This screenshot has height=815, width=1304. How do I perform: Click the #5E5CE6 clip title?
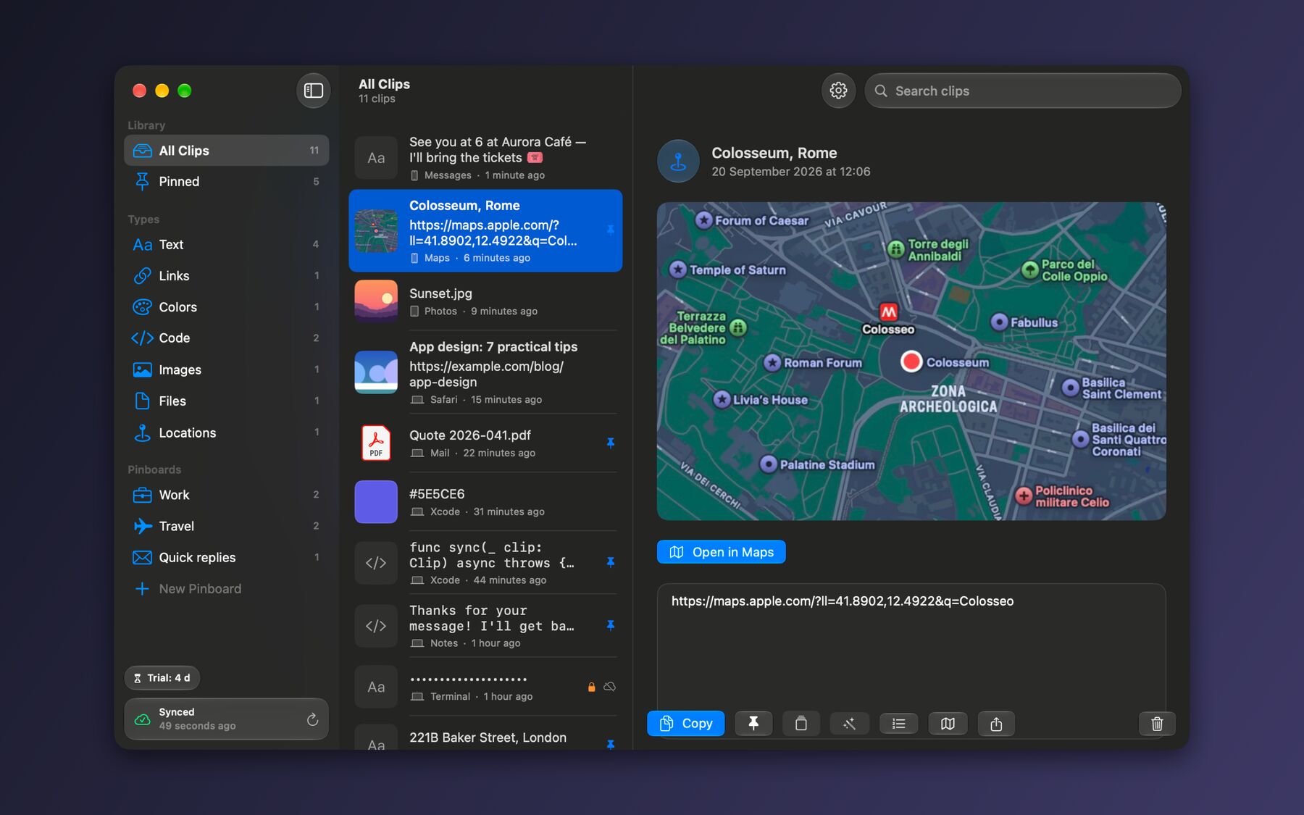coord(437,494)
